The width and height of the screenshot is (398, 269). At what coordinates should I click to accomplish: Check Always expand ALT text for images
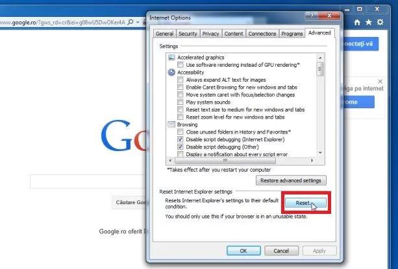click(180, 80)
